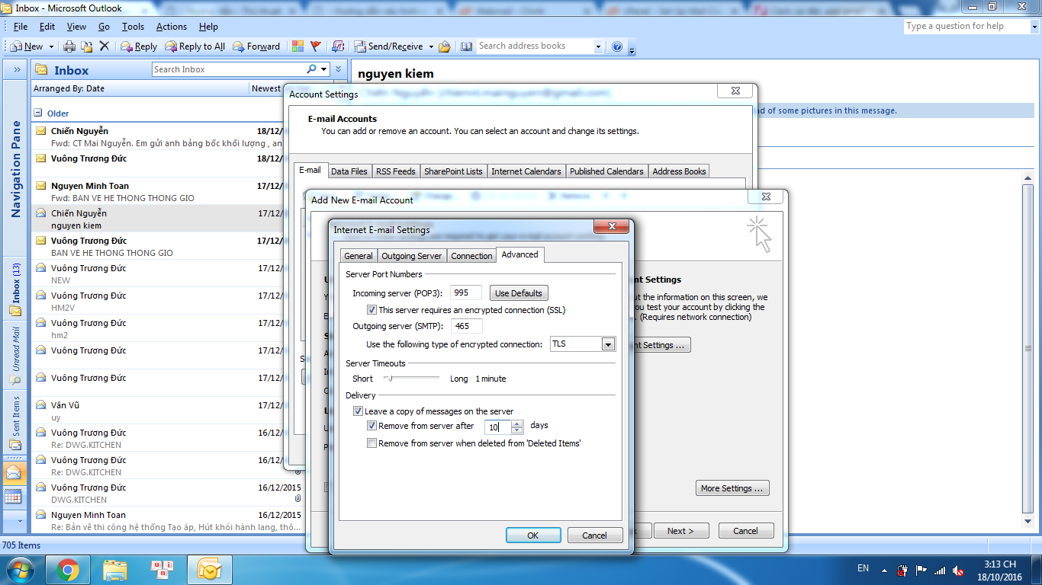This screenshot has width=1042, height=585.
Task: Click the Incoming server (POP3) port field
Action: tap(466, 293)
